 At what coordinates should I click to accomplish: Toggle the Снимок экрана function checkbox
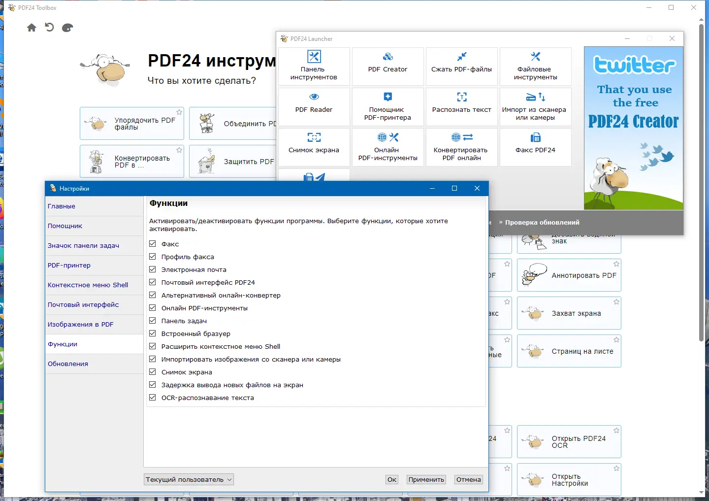click(x=153, y=372)
